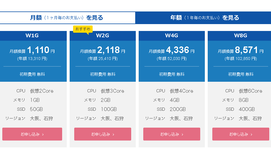Click the 4GB memory specification
Screen dimensions: 271x152
(175, 100)
